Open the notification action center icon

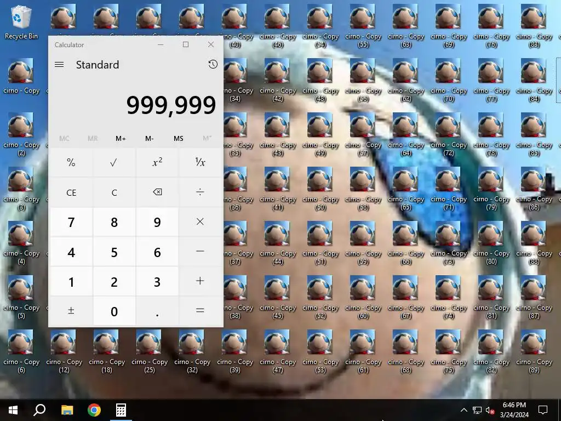coord(543,410)
